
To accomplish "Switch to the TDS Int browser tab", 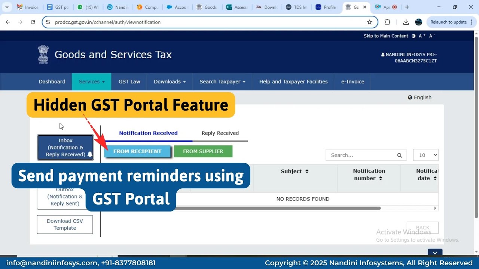I will (297, 7).
